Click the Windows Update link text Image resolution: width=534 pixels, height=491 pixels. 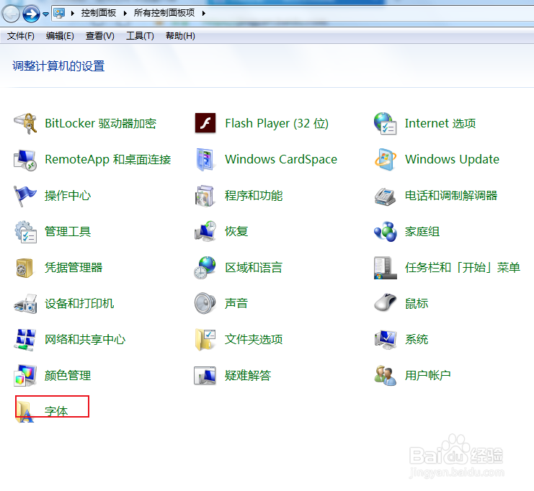(x=452, y=159)
